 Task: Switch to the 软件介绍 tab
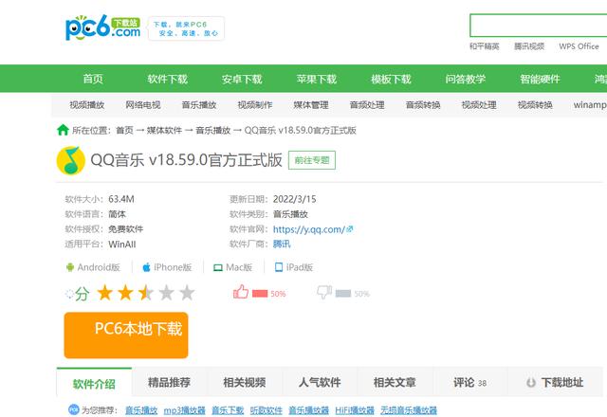coord(94,383)
